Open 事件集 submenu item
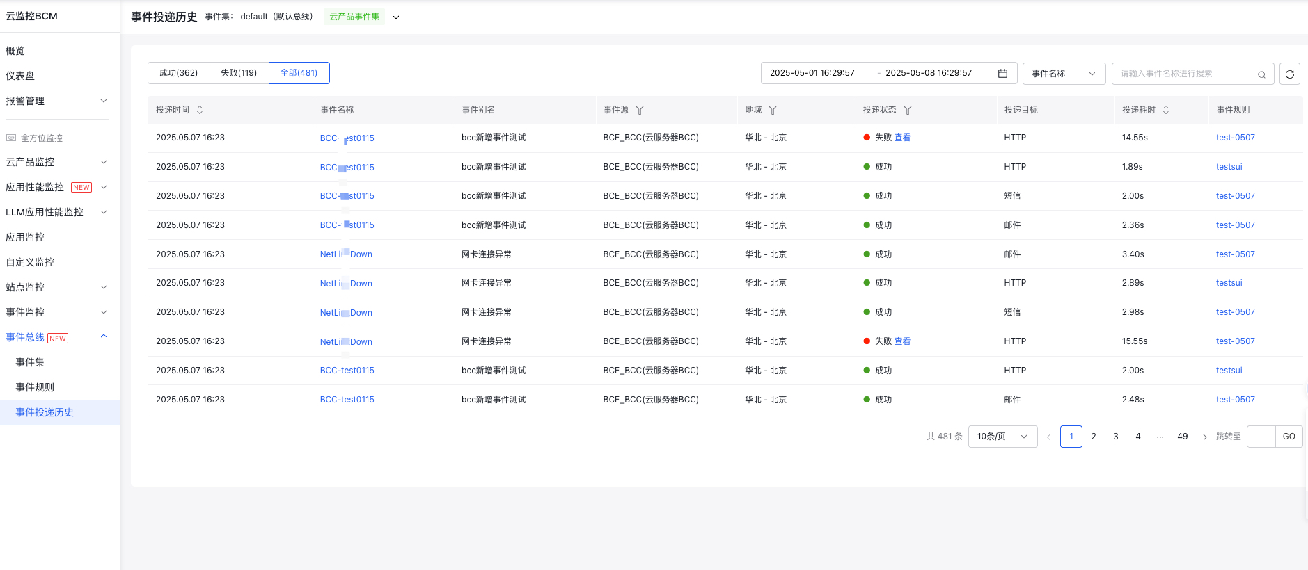Image resolution: width=1308 pixels, height=570 pixels. (30, 362)
